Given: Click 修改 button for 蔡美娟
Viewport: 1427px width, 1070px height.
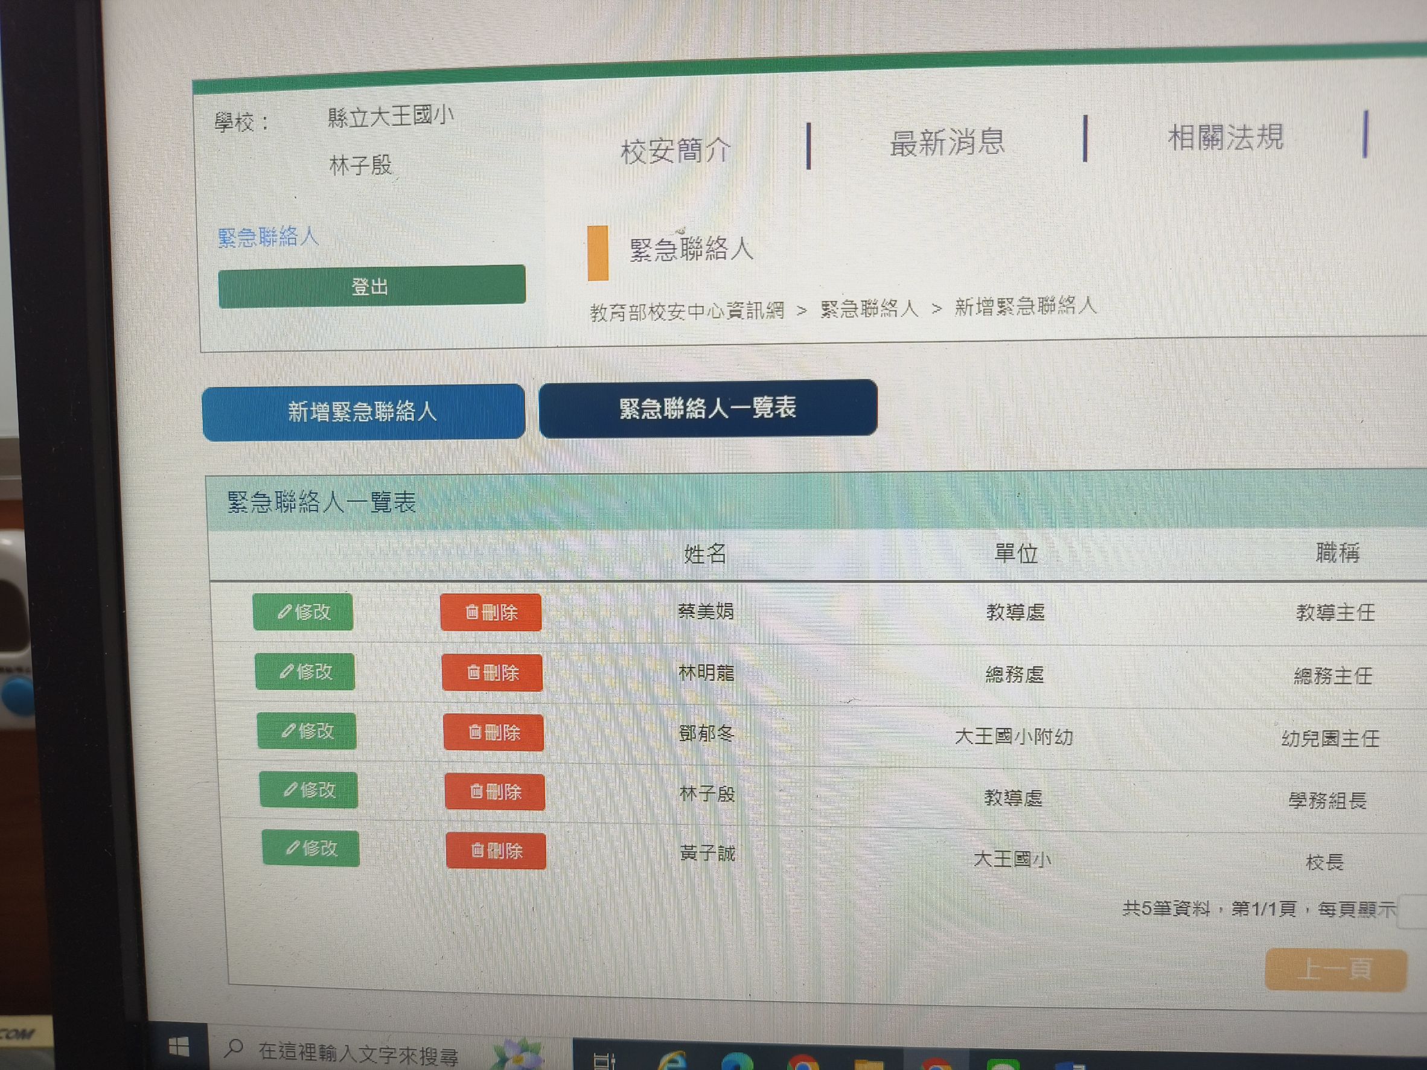Looking at the screenshot, I should click(302, 611).
